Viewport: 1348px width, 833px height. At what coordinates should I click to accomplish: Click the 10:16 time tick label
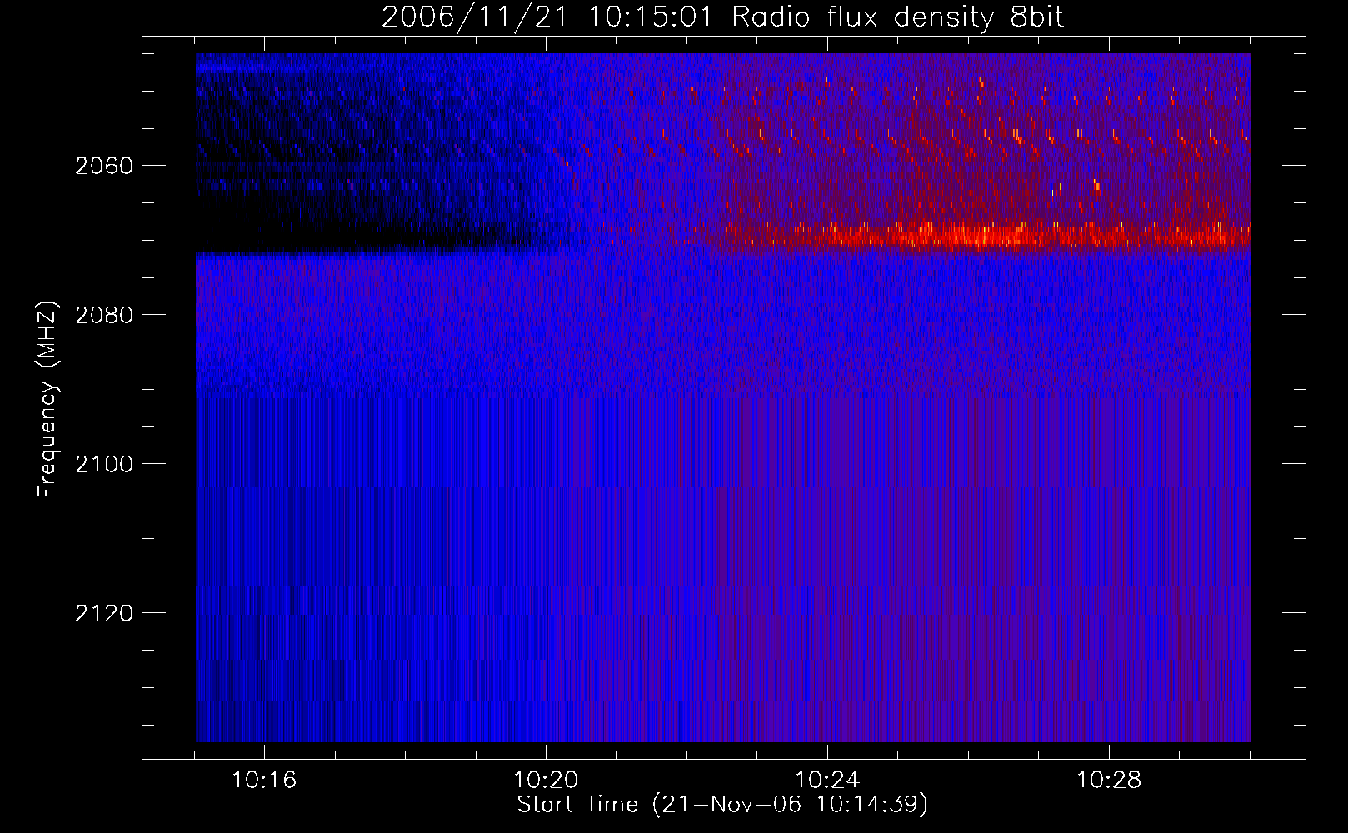click(264, 781)
